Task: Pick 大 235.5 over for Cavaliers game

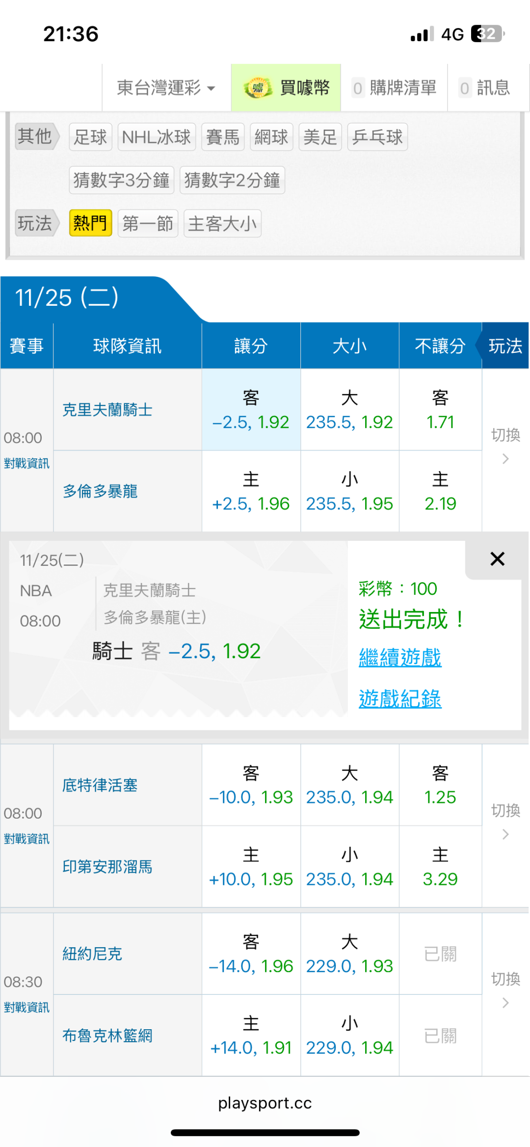Action: [x=349, y=410]
